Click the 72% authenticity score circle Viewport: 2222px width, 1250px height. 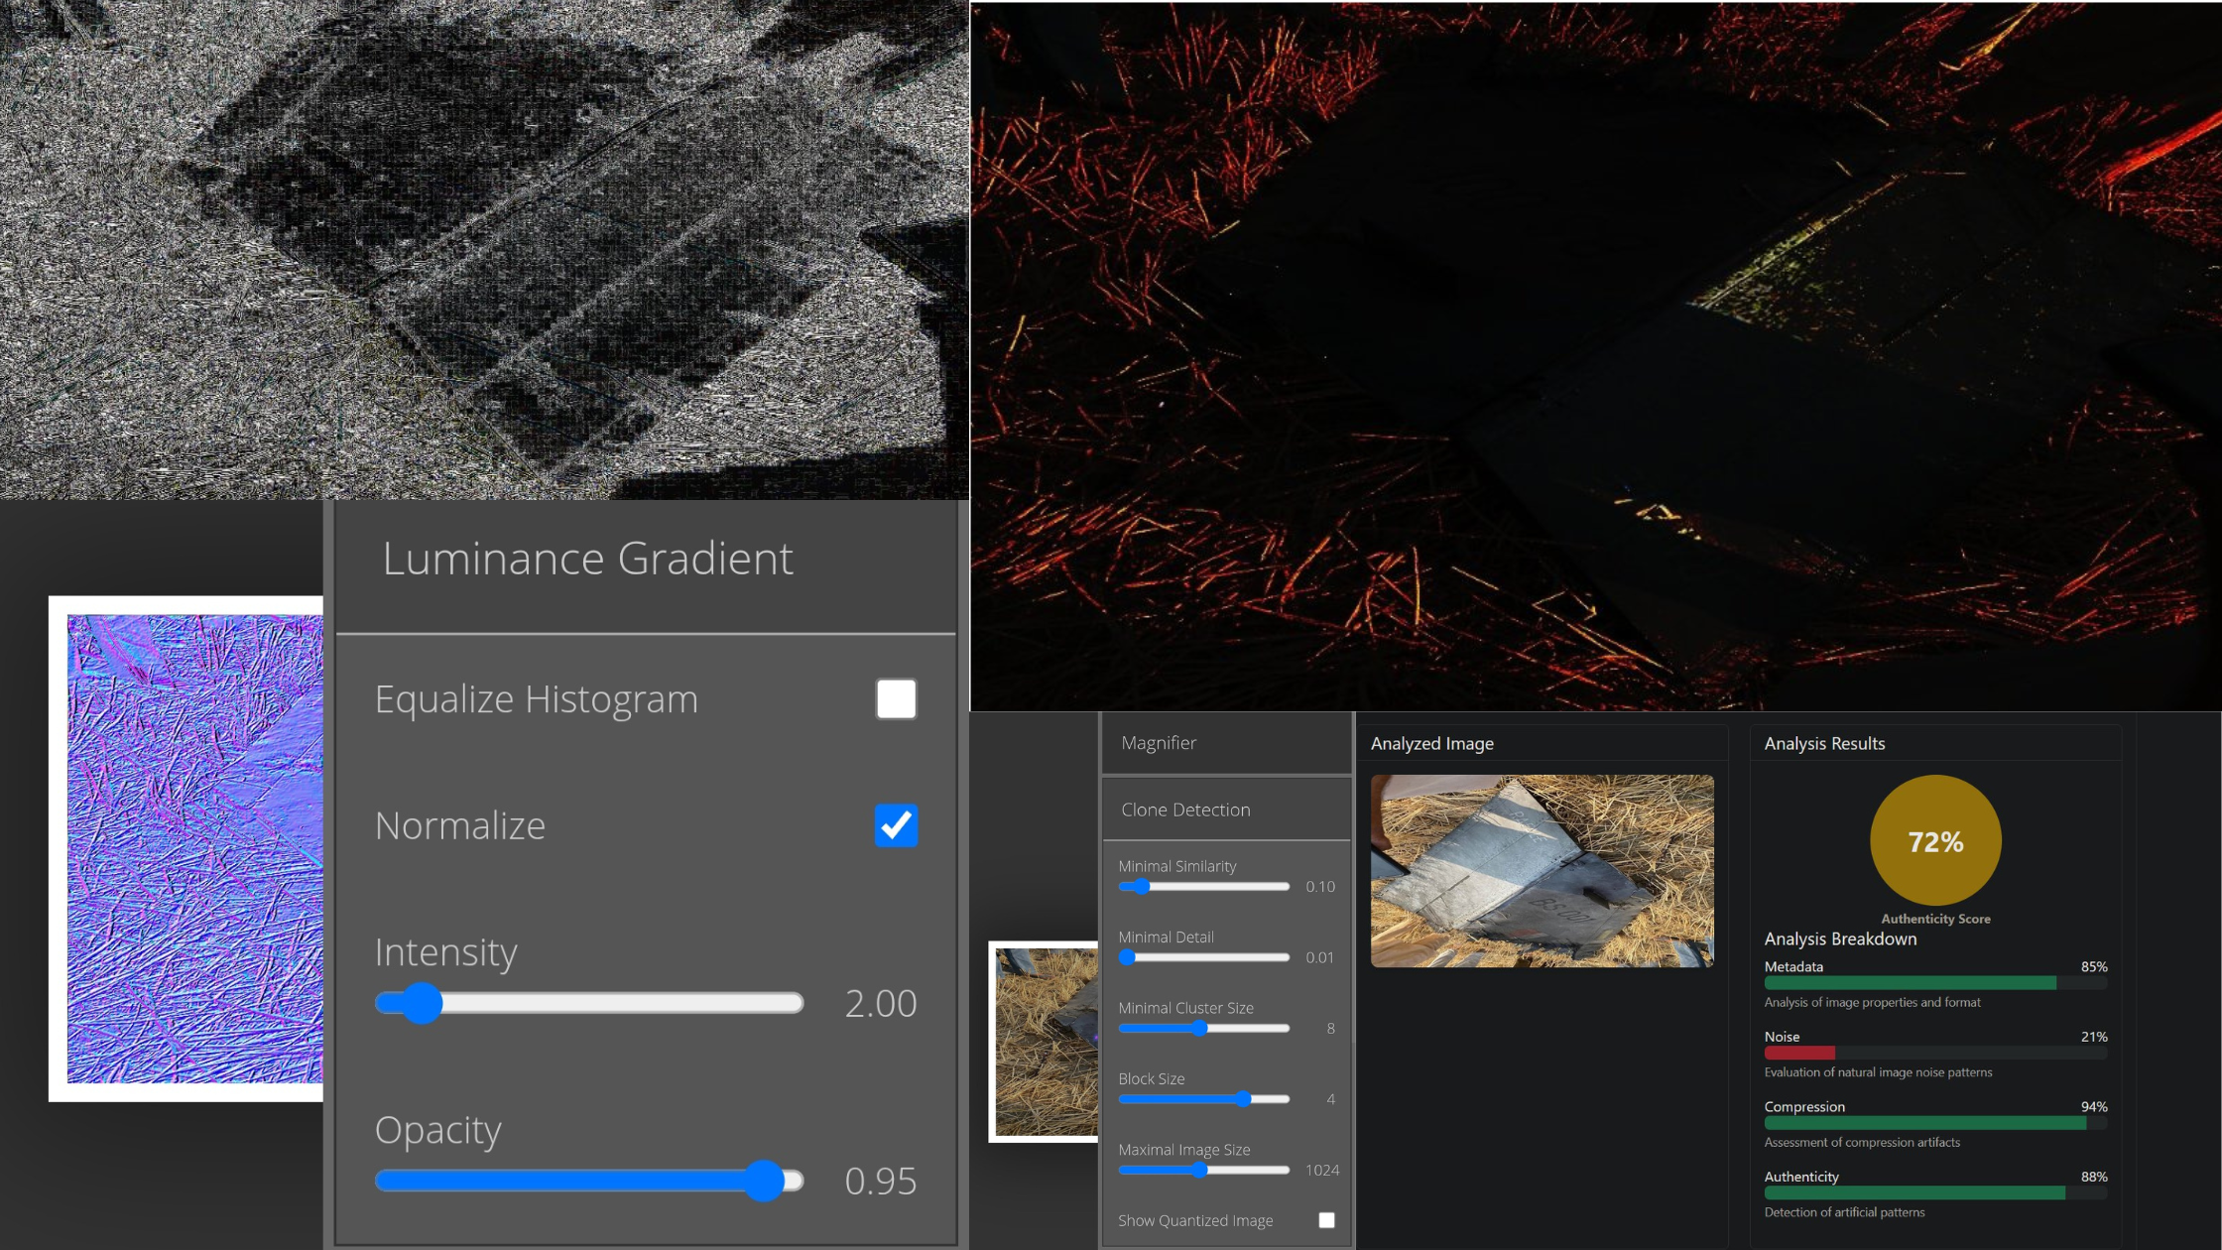tap(1935, 840)
